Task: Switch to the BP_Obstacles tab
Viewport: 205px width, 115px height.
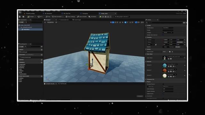Action: tap(48, 13)
